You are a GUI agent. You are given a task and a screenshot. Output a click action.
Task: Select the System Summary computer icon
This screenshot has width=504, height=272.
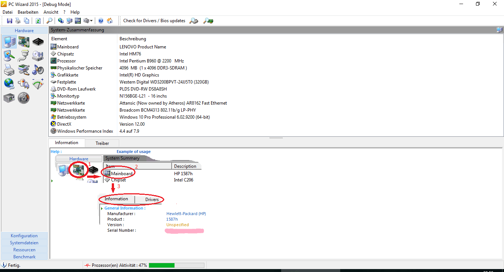coord(9,42)
